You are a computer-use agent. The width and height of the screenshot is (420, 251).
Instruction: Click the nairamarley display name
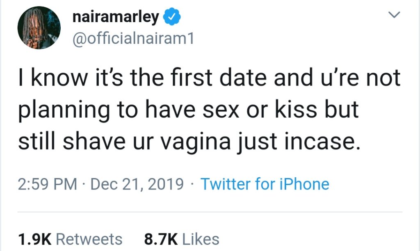[x=116, y=18]
